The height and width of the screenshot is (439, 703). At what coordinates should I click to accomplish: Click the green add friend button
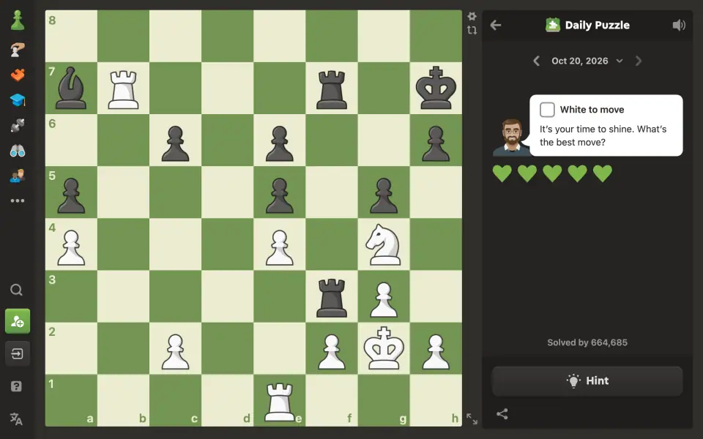pos(18,321)
